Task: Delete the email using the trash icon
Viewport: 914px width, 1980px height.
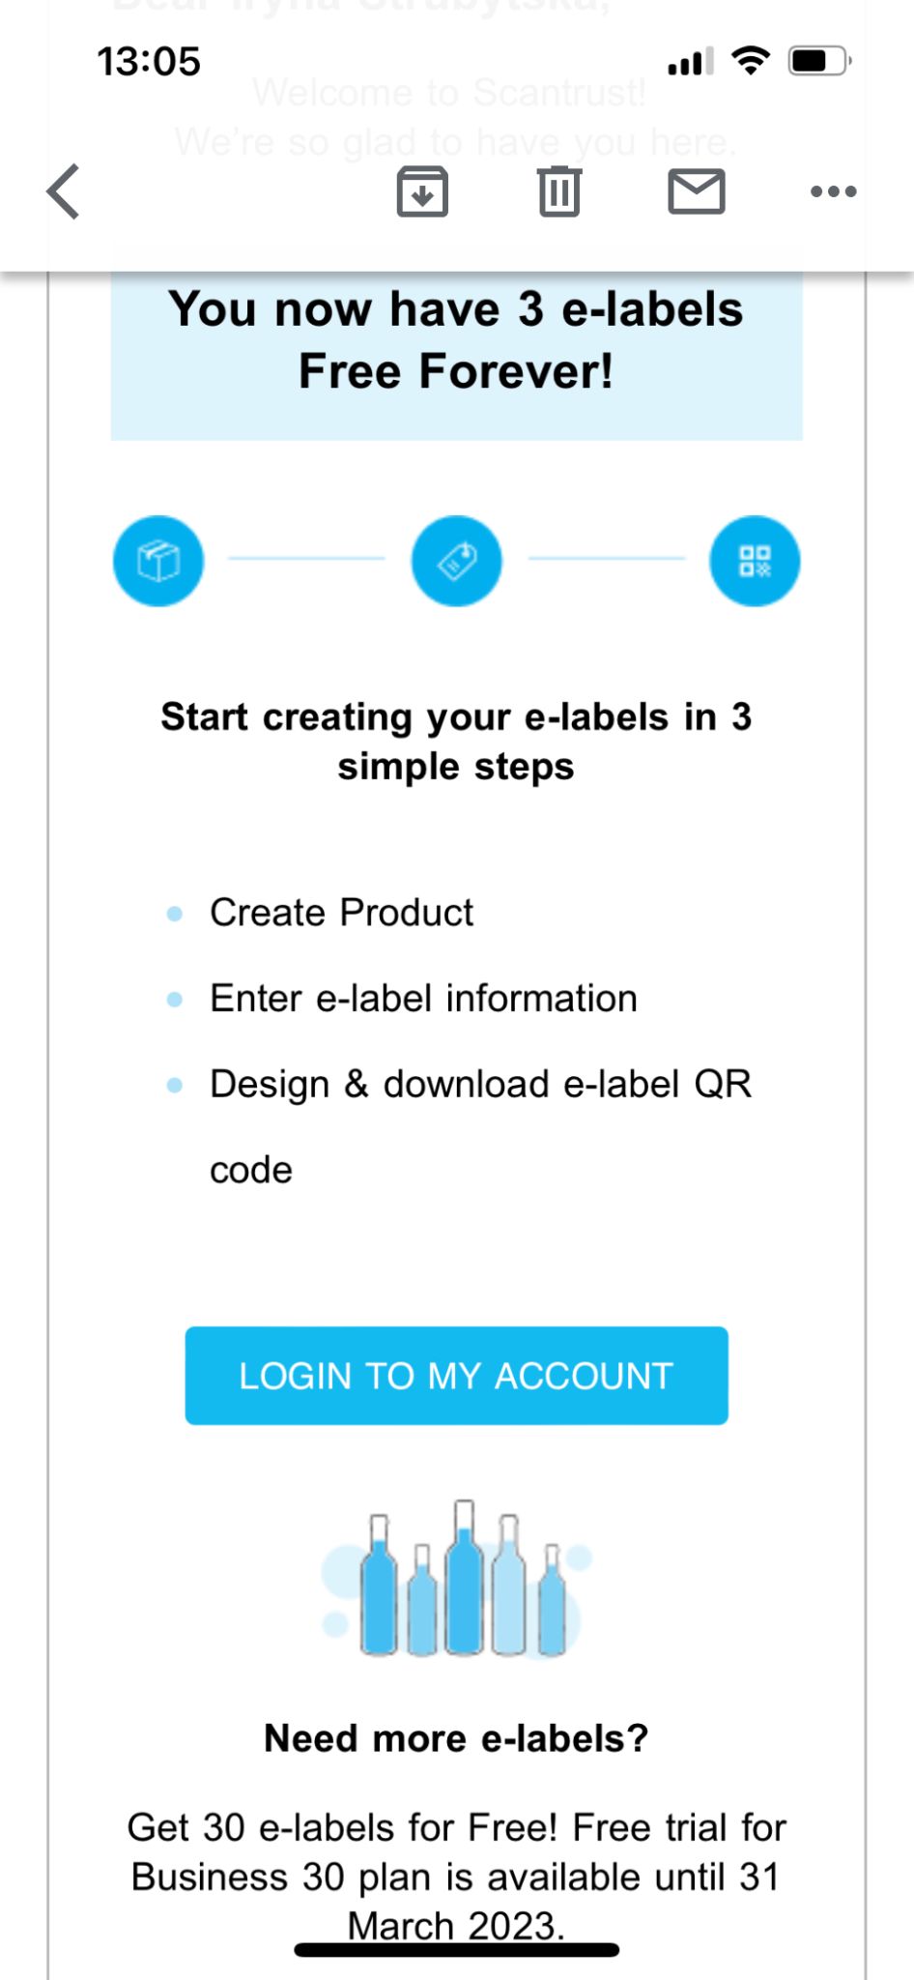Action: [x=559, y=191]
